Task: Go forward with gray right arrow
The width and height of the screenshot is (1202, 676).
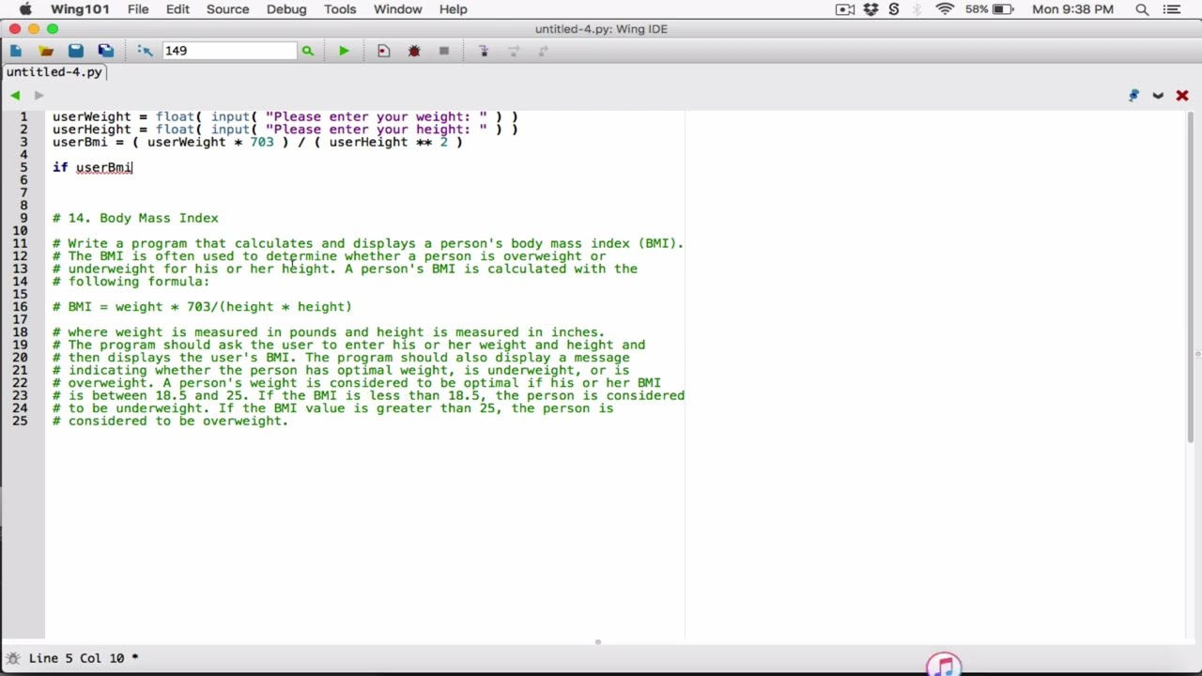Action: (x=39, y=95)
